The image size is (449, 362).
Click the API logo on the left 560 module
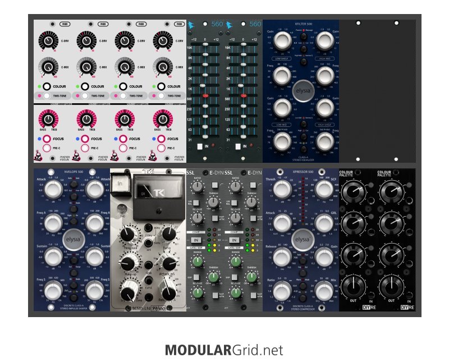191,25
